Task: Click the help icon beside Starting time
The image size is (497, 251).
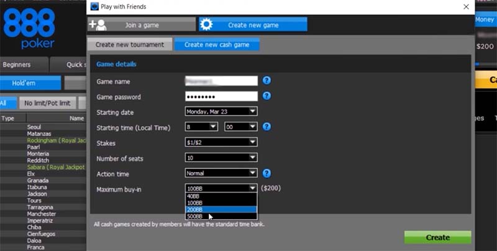Action: pyautogui.click(x=267, y=127)
